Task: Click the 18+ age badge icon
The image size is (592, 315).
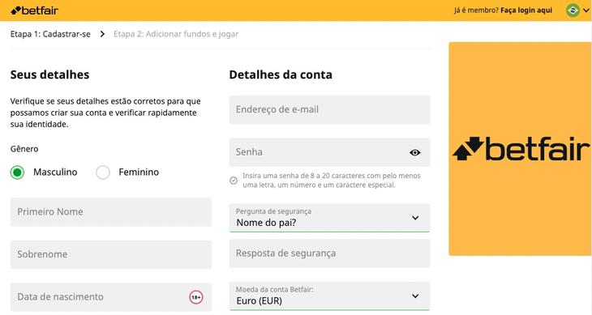Action: (196, 297)
